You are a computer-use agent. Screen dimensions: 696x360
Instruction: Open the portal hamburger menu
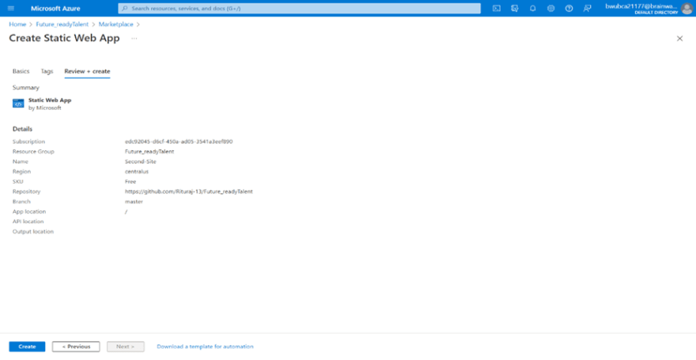click(11, 9)
